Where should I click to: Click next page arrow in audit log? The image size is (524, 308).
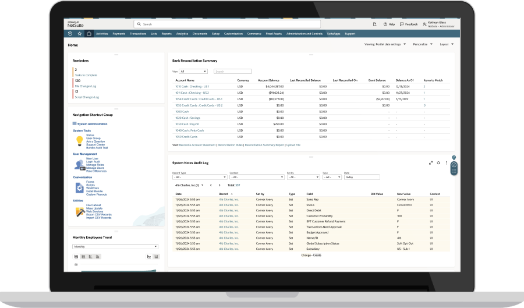click(219, 185)
